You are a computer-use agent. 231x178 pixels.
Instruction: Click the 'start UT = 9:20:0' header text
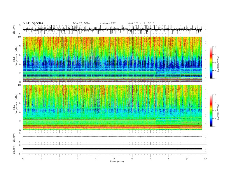pos(141,23)
